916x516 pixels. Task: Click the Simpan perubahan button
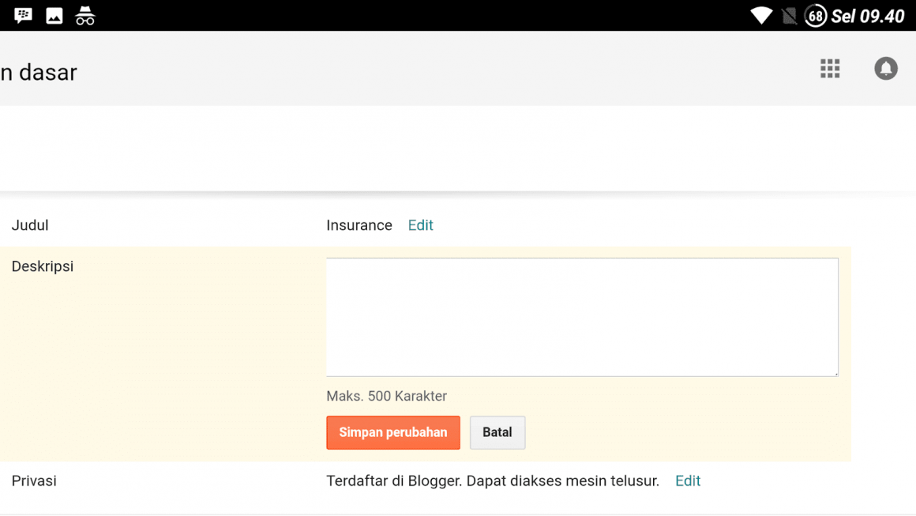[x=393, y=432]
